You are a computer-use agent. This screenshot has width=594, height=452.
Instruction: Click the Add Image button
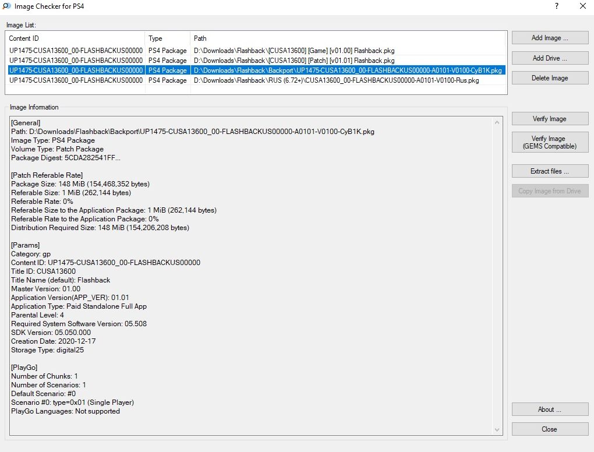click(550, 38)
